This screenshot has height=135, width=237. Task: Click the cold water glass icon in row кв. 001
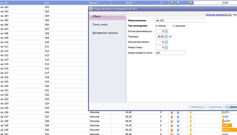point(178,3)
